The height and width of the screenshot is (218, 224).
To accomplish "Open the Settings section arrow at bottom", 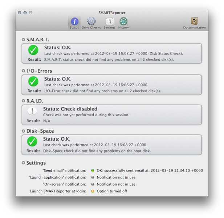I will tap(23, 163).
